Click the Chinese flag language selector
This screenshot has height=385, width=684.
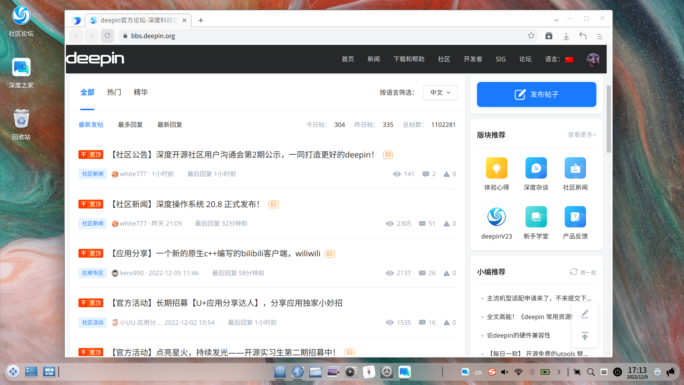pyautogui.click(x=569, y=60)
